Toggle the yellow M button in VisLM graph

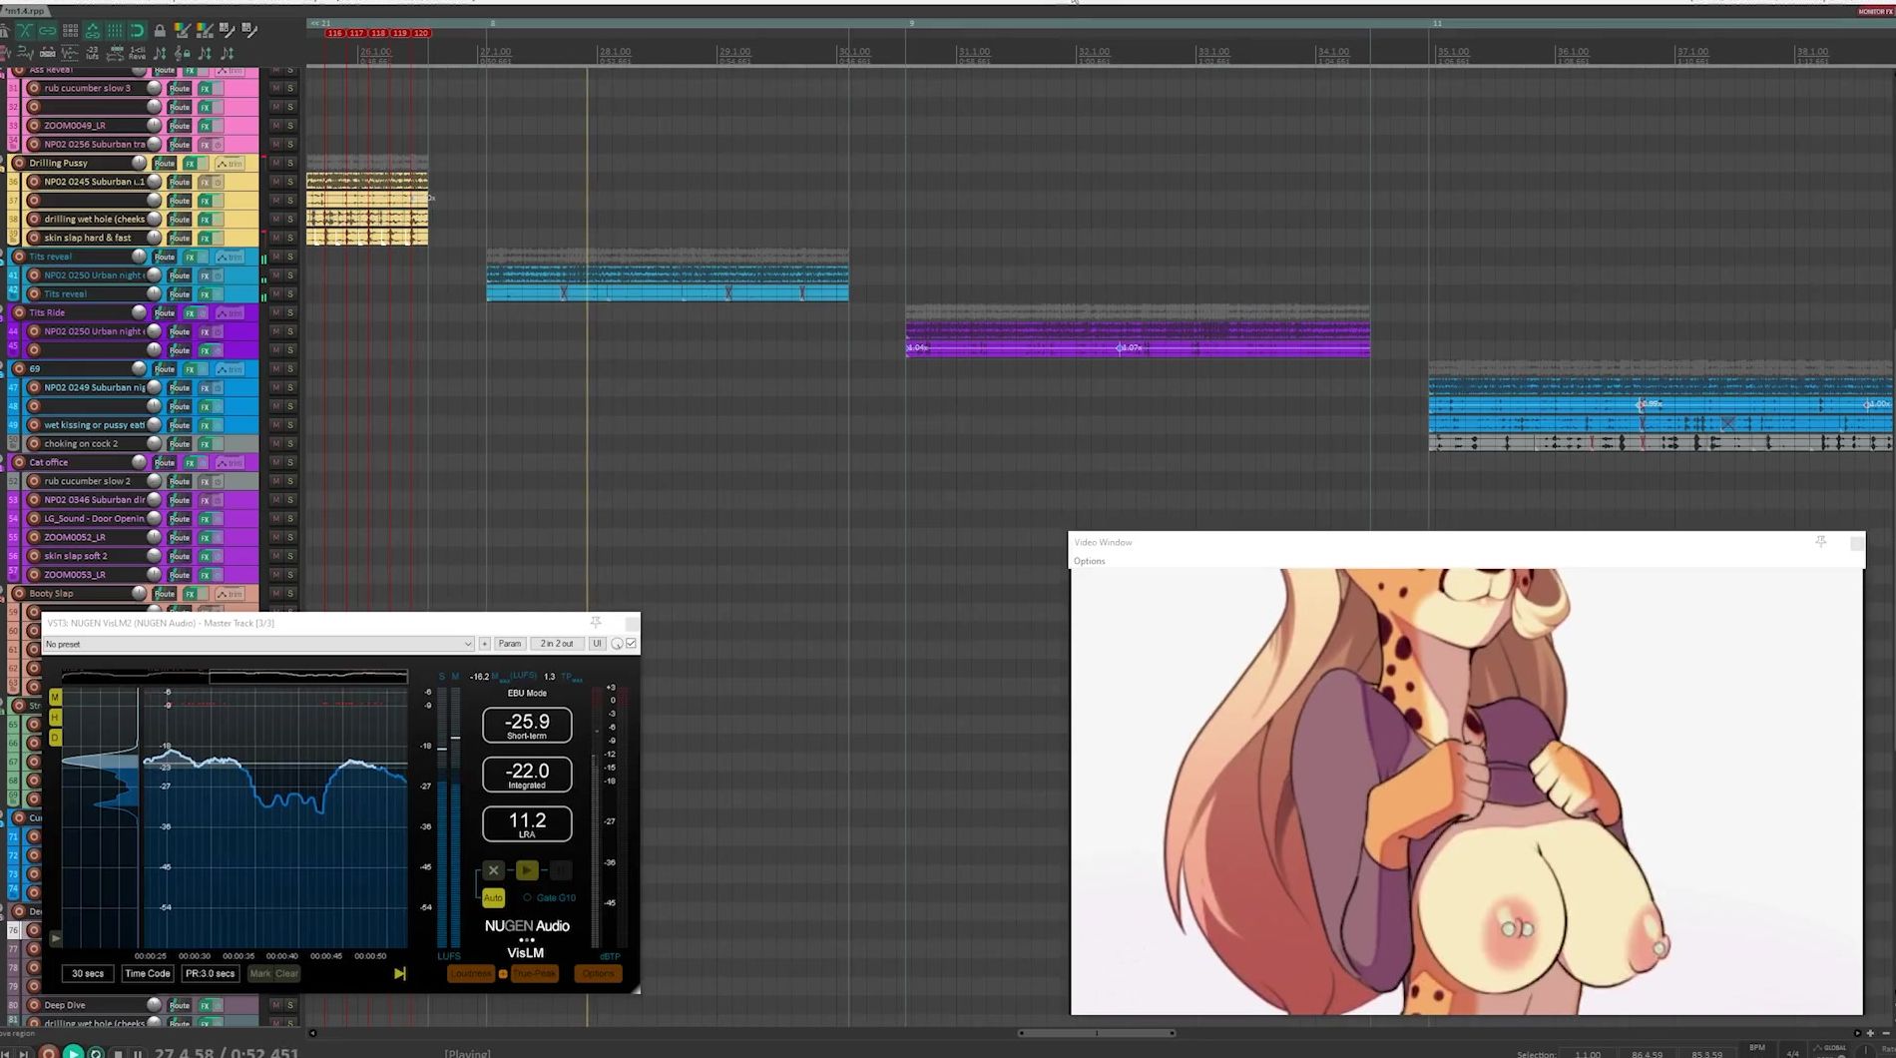point(55,697)
